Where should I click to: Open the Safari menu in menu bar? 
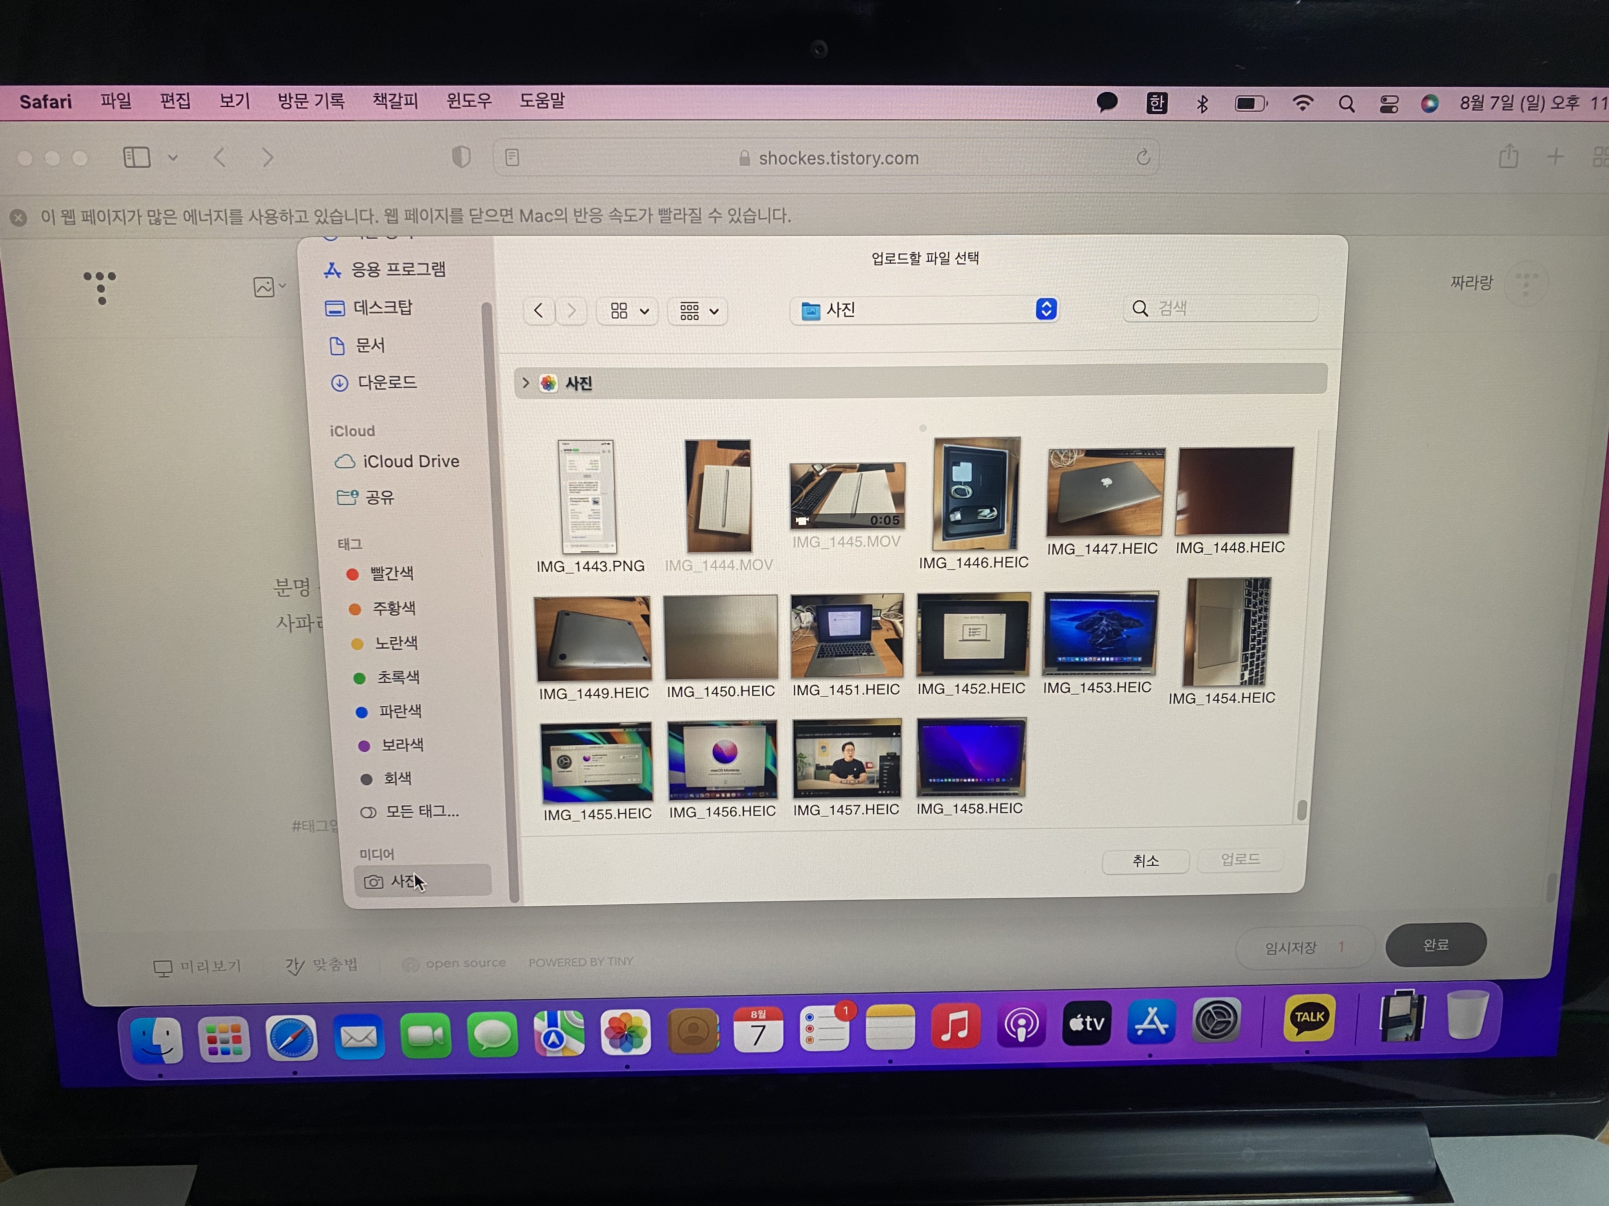click(45, 101)
